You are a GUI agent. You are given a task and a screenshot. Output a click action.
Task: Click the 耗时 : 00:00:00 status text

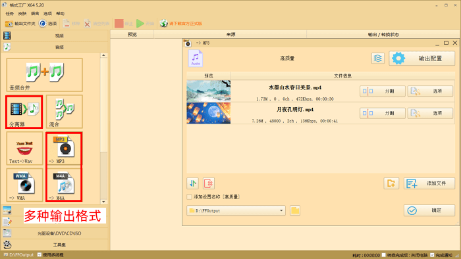point(366,256)
